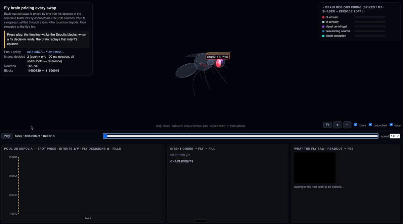Image resolution: width=403 pixels, height=224 pixels.
Task: Click the teal visual projection swatch
Action: [x=323, y=36]
